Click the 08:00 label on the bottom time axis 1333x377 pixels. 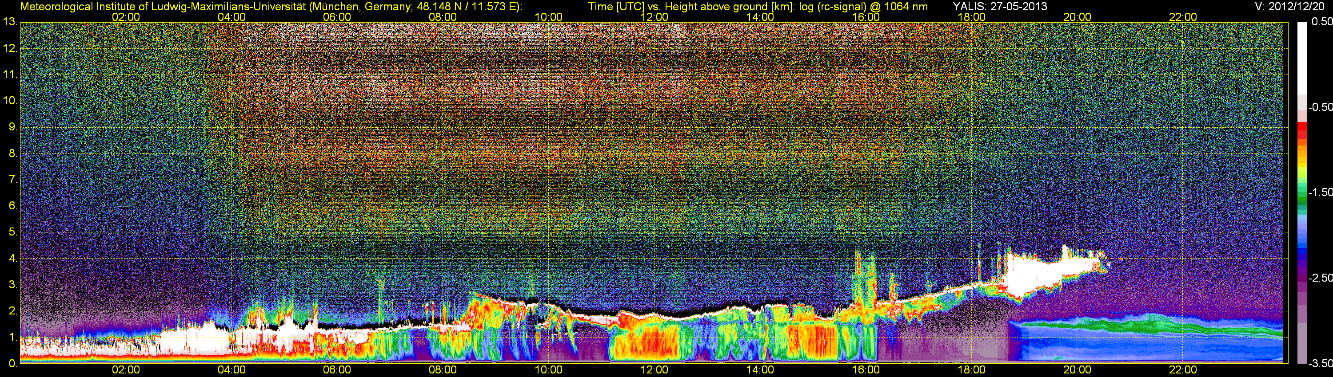pos(443,370)
